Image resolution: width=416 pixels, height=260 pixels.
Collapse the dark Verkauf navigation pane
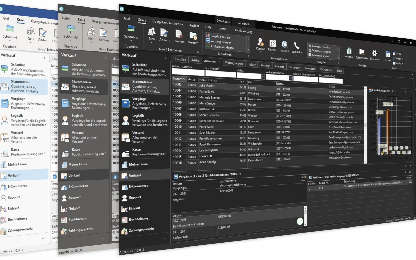[x=166, y=58]
